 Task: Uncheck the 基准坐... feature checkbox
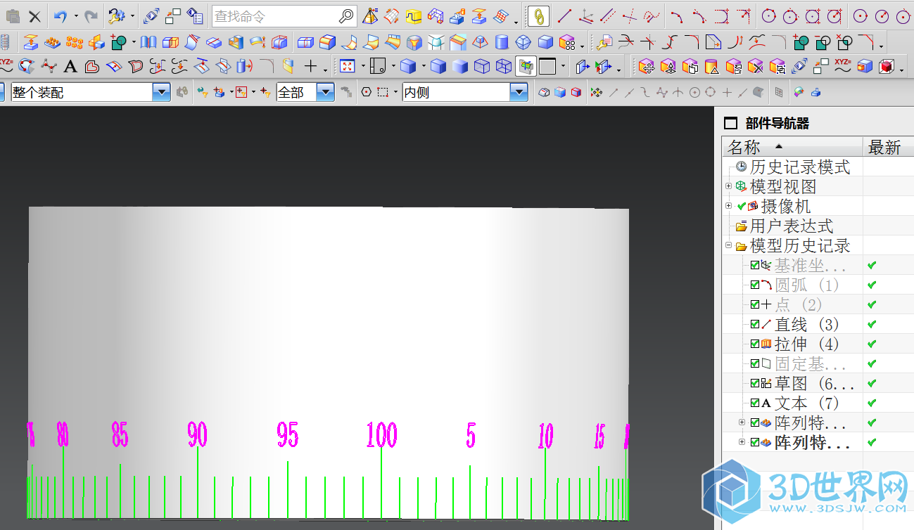[754, 265]
